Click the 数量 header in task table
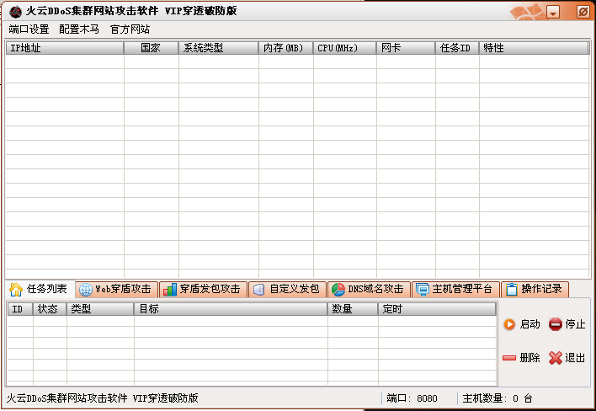This screenshot has width=596, height=411. tap(353, 309)
